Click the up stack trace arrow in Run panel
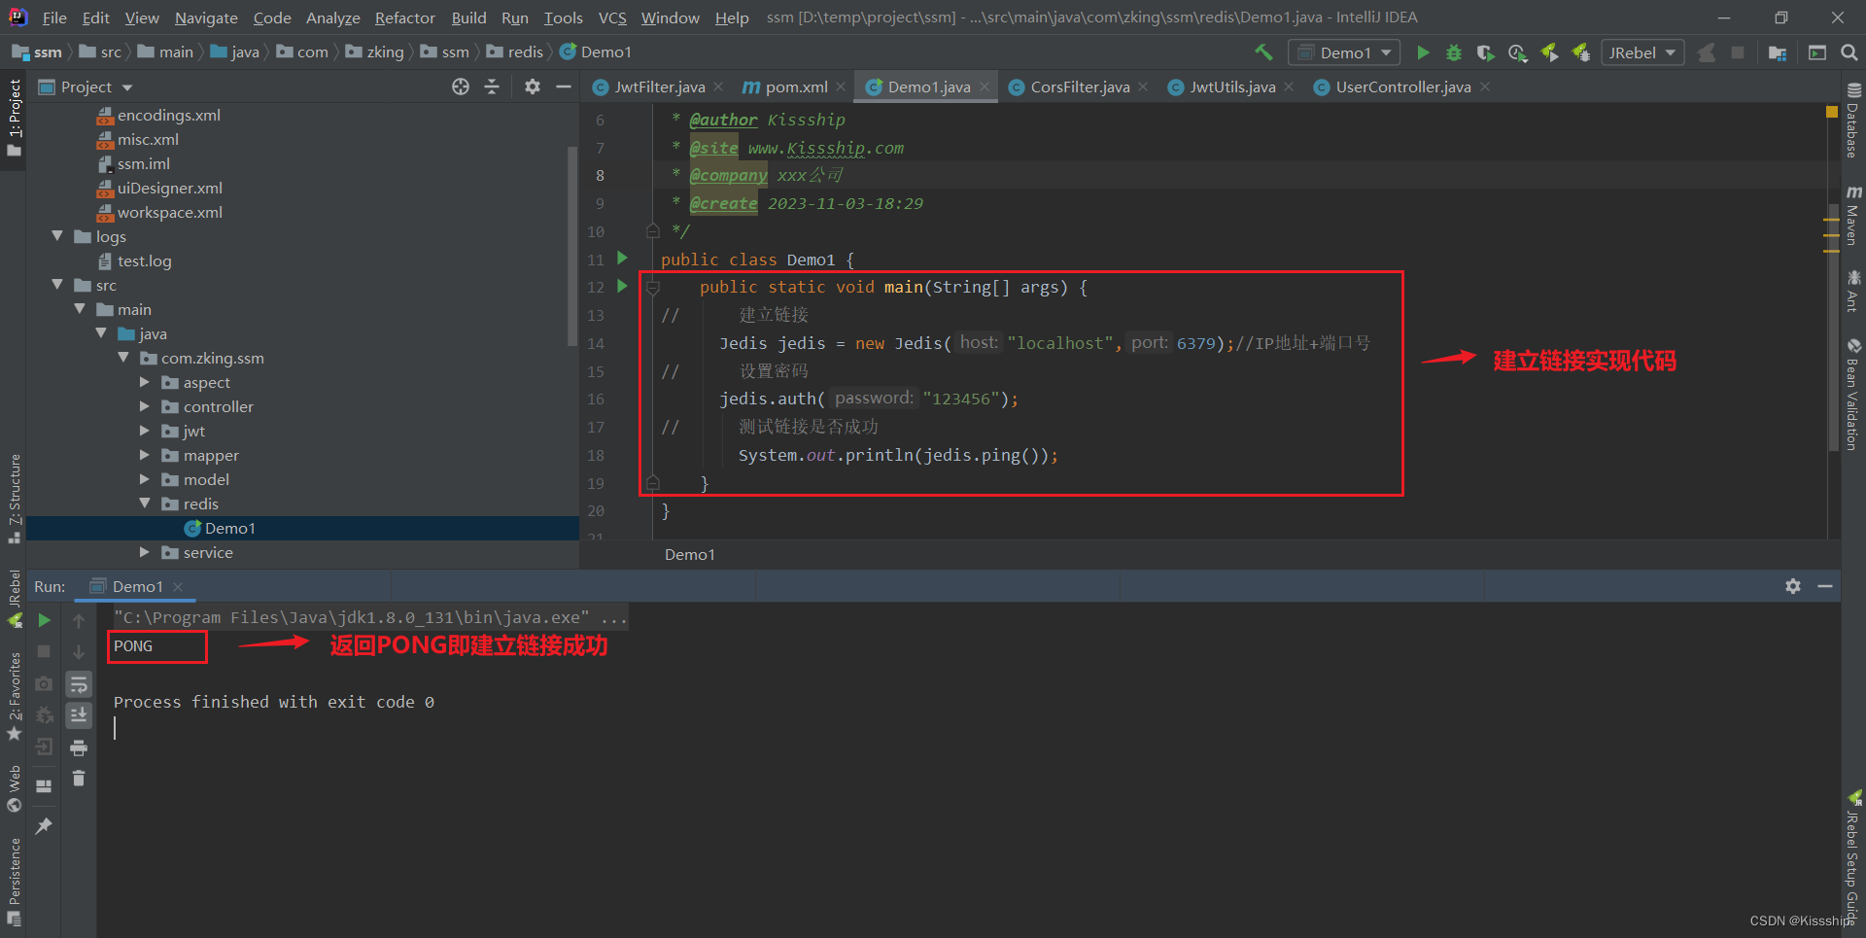Viewport: 1866px width, 938px height. coord(79,620)
